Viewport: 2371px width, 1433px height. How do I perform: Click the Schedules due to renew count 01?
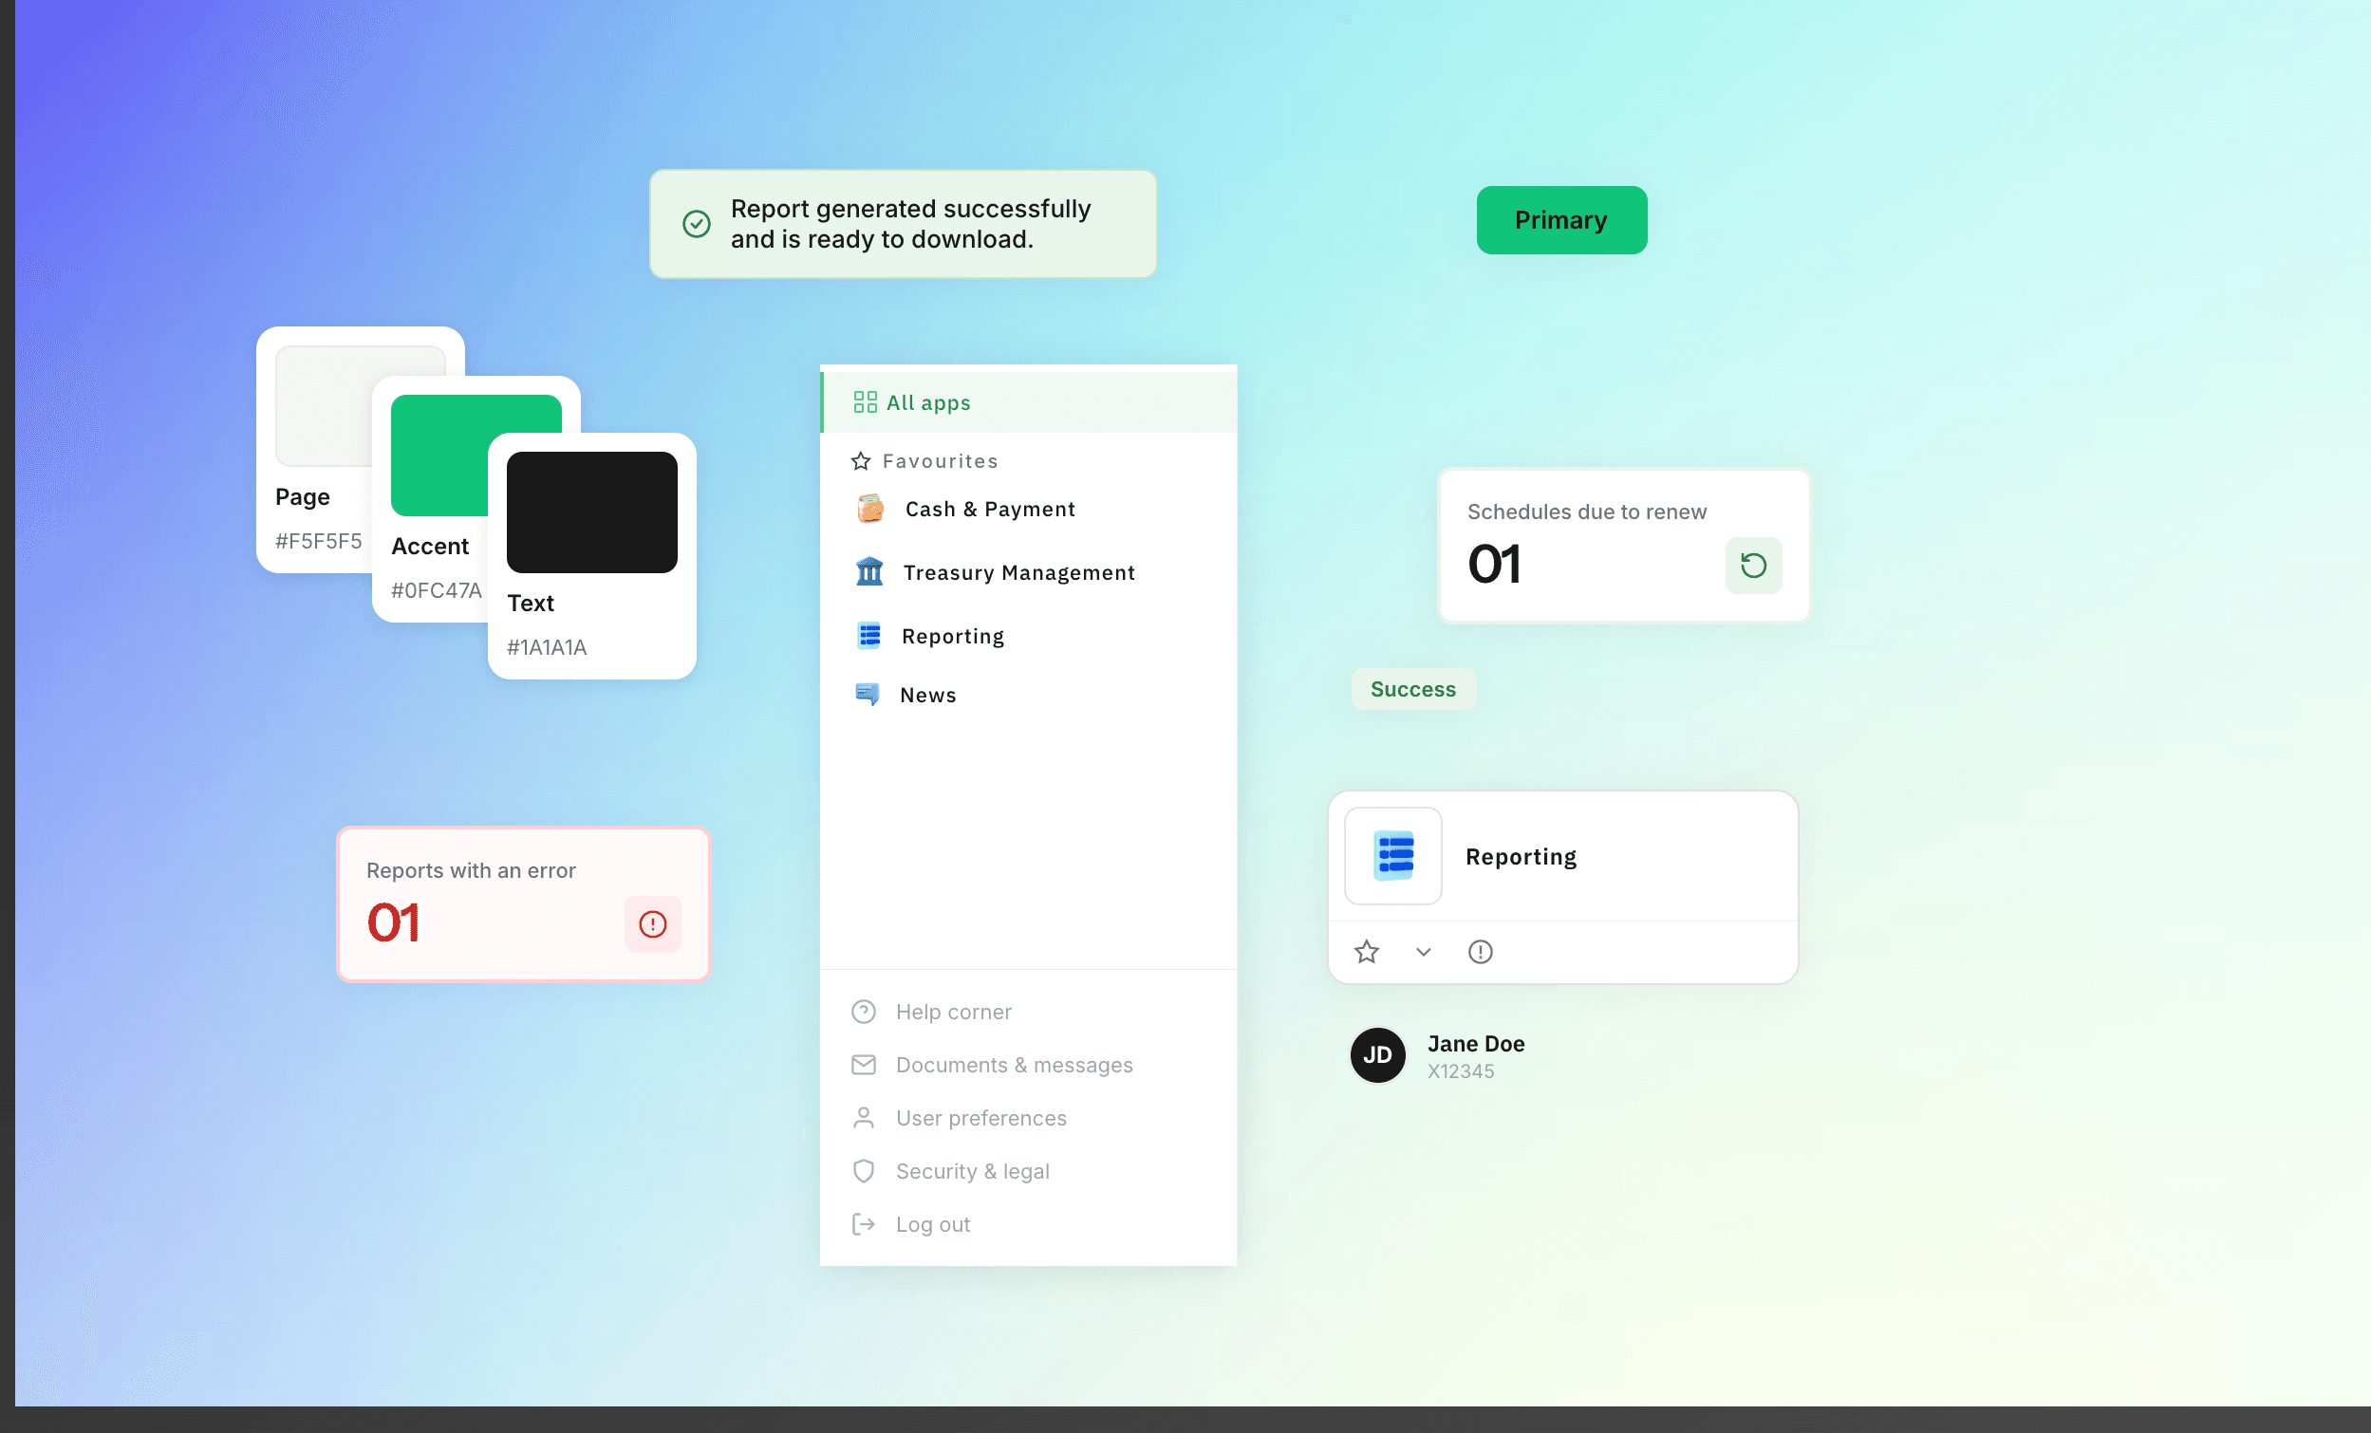1493,563
